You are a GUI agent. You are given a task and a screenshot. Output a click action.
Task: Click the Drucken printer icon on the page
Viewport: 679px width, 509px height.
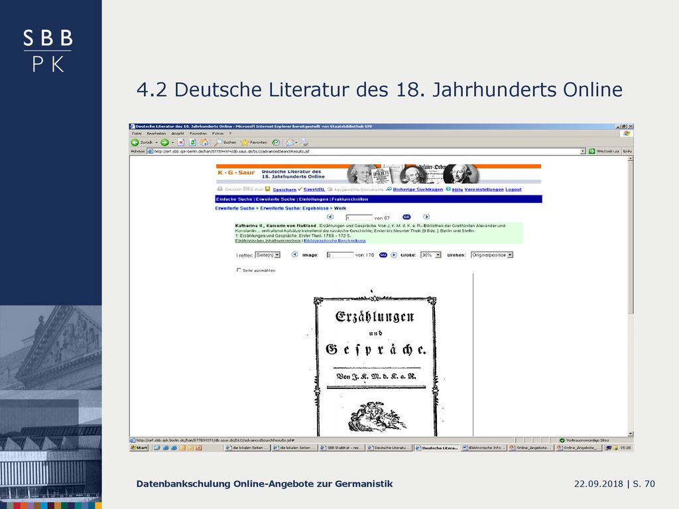coord(220,189)
